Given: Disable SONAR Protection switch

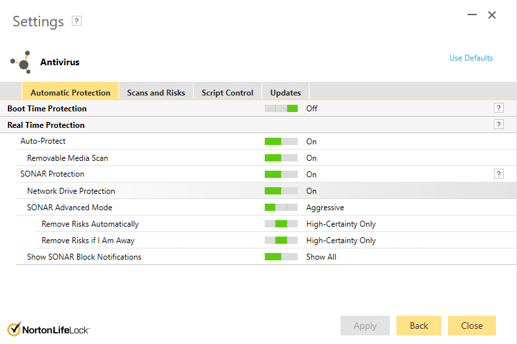Looking at the screenshot, I should pyautogui.click(x=281, y=174).
